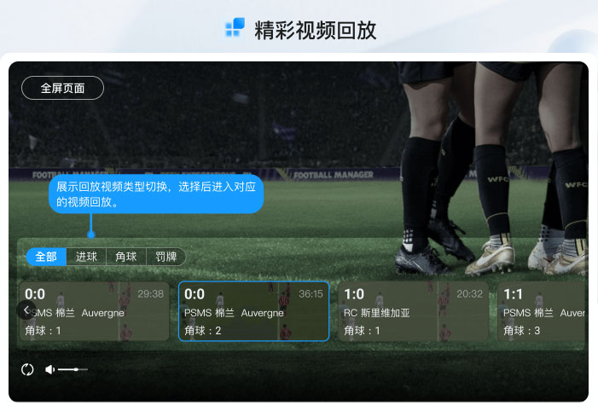Switch to the 角球 tab
The height and width of the screenshot is (411, 598).
[126, 257]
